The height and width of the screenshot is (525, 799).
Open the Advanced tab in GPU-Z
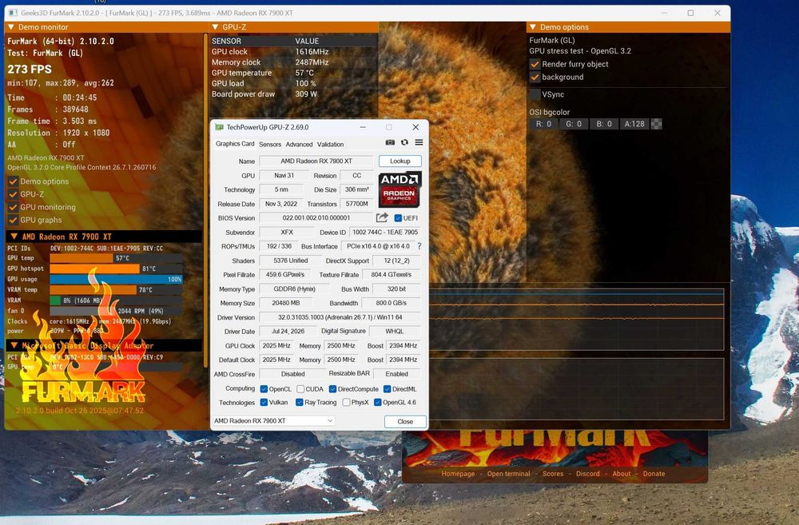[x=299, y=145]
